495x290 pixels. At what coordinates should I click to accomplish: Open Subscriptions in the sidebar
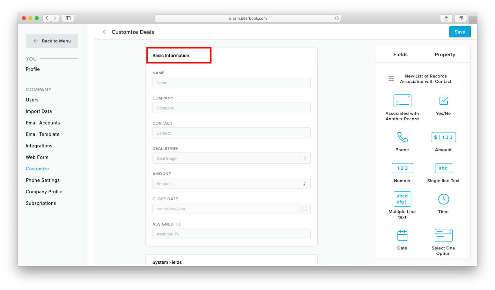pos(41,203)
